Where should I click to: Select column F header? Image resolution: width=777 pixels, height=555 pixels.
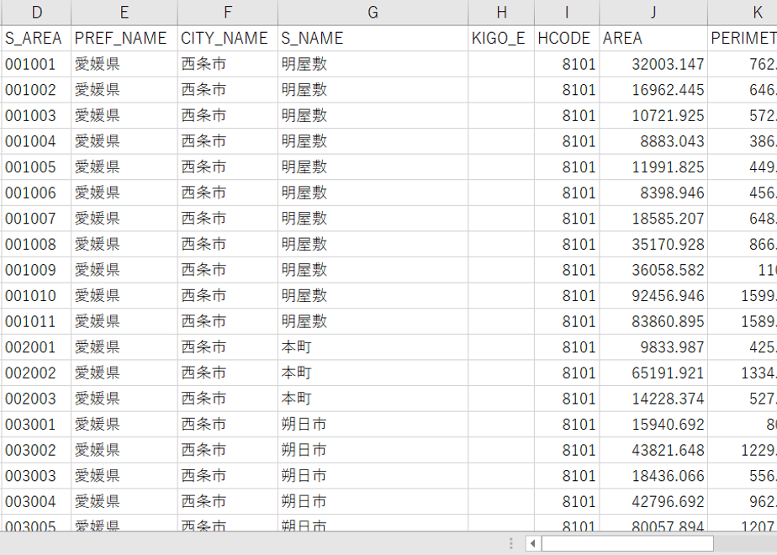point(228,13)
